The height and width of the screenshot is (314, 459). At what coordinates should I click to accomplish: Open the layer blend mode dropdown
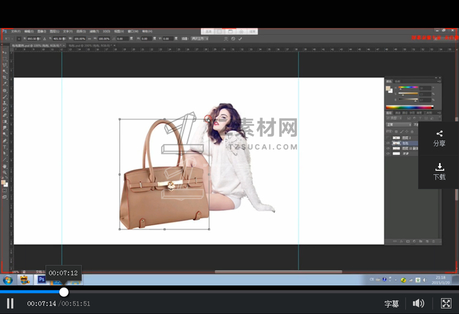(397, 124)
